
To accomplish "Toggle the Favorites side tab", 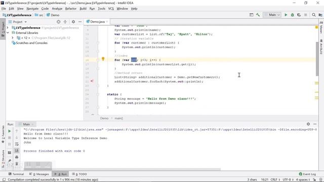I will pyautogui.click(x=3, y=134).
